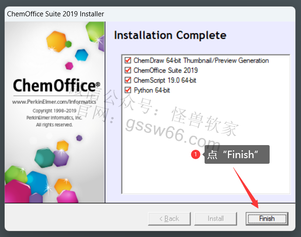Click the red arrow pointing to Finish
This screenshot has width=301, height=237.
click(246, 188)
